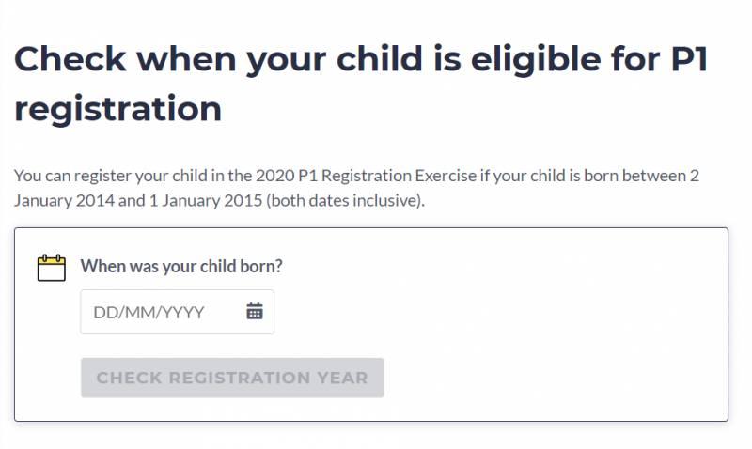Click the word "registration" in the heading
752x449 pixels.
(117, 109)
